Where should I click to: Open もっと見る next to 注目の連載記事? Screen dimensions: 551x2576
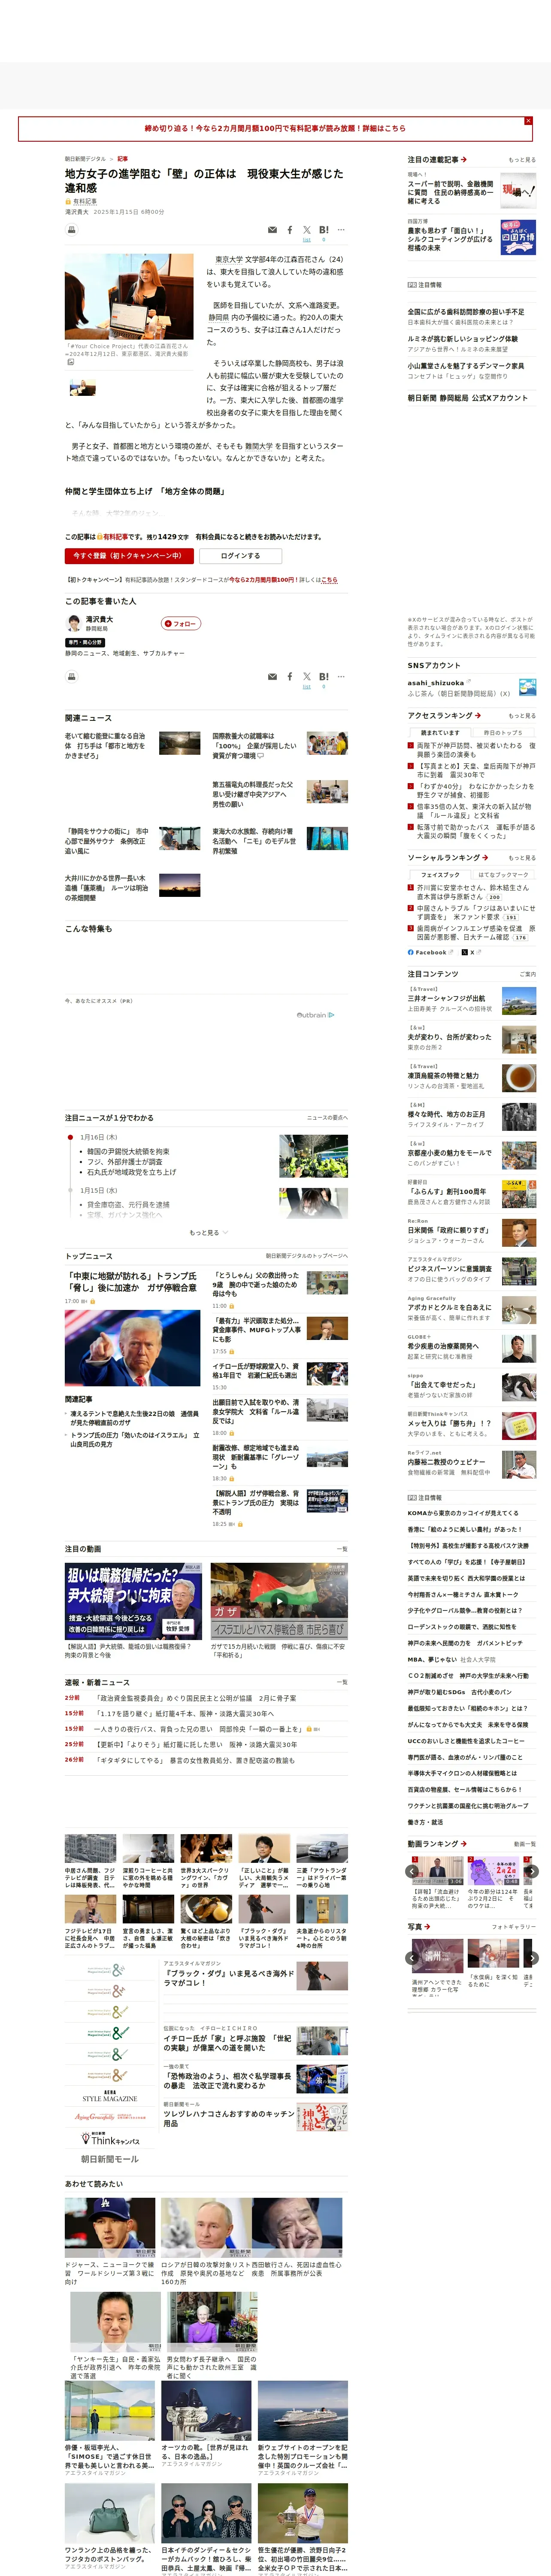tap(521, 160)
